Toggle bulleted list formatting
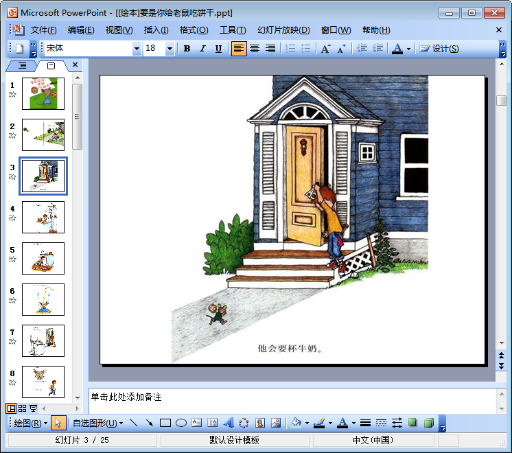The width and height of the screenshot is (512, 453). pos(306,49)
